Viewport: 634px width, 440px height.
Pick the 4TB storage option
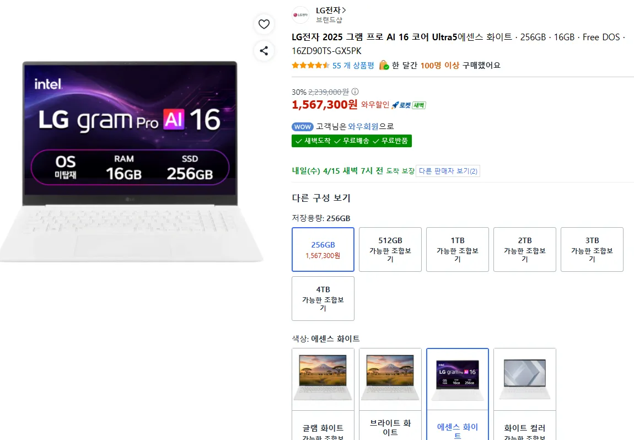coord(323,298)
